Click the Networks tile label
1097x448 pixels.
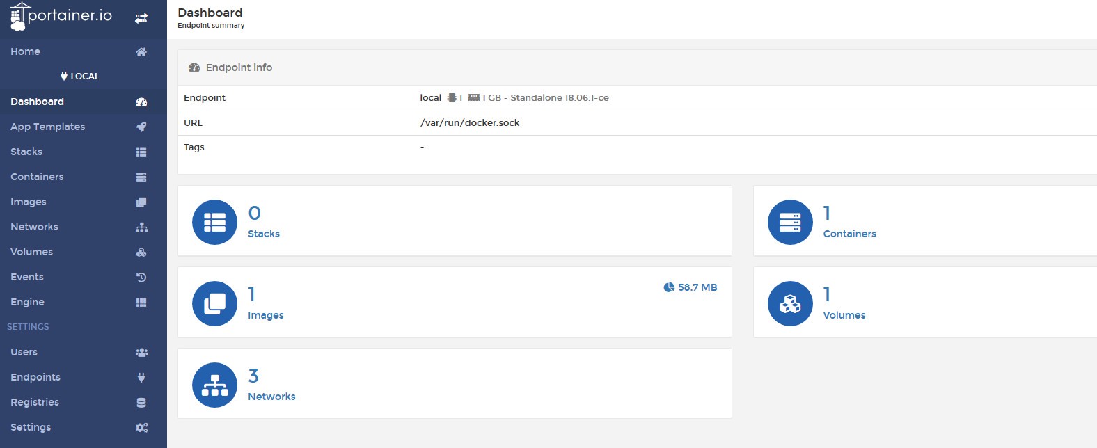(x=271, y=397)
